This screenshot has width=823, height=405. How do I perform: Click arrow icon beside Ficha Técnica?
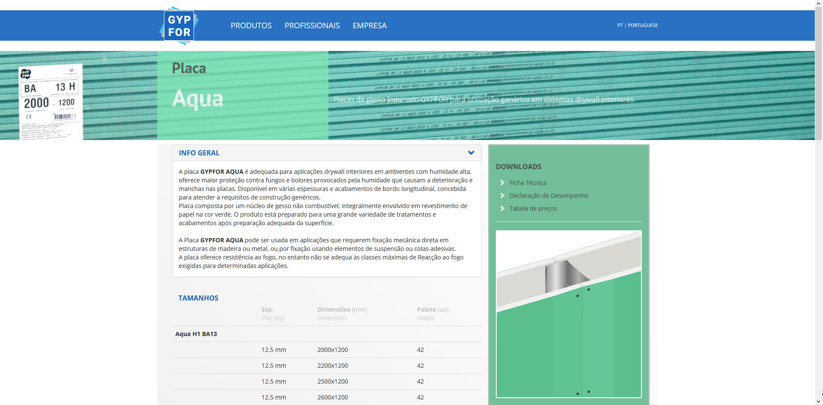click(x=502, y=183)
